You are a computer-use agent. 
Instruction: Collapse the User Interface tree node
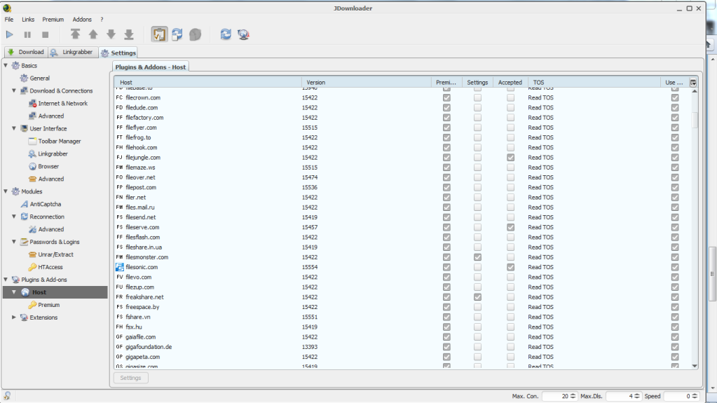tap(14, 128)
